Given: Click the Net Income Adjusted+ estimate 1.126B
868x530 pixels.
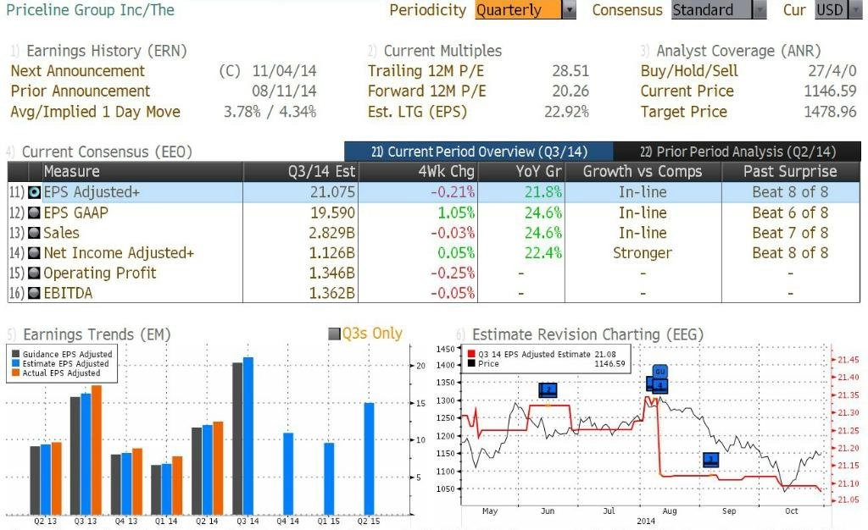Looking at the screenshot, I should pyautogui.click(x=331, y=253).
